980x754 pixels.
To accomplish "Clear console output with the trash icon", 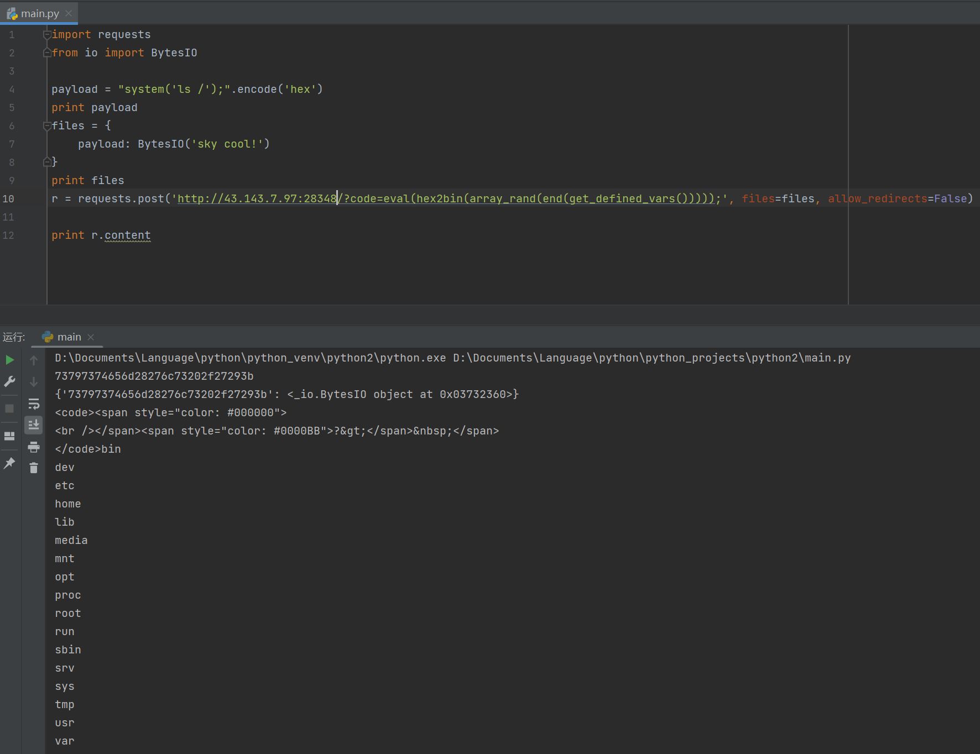I will pyautogui.click(x=34, y=468).
